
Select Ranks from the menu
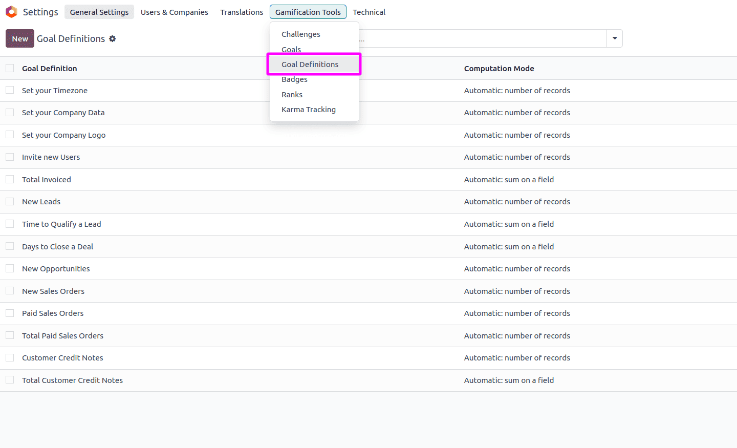292,94
